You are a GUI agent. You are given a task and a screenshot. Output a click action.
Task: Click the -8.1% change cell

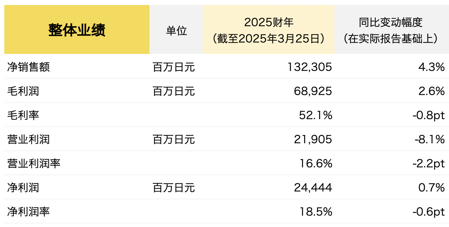click(x=429, y=139)
